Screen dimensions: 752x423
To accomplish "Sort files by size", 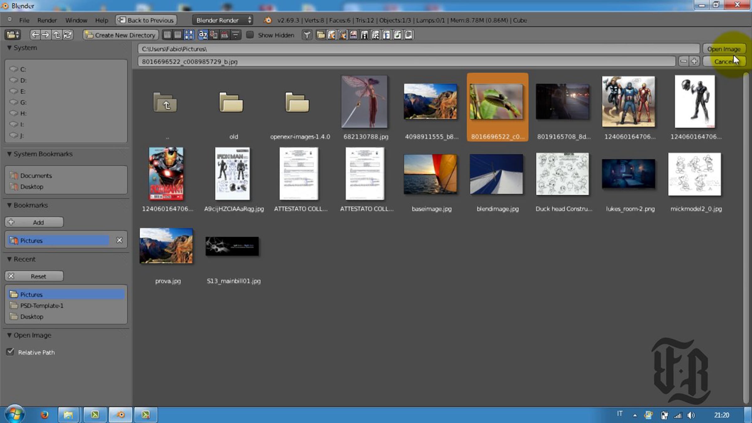I will [x=236, y=35].
